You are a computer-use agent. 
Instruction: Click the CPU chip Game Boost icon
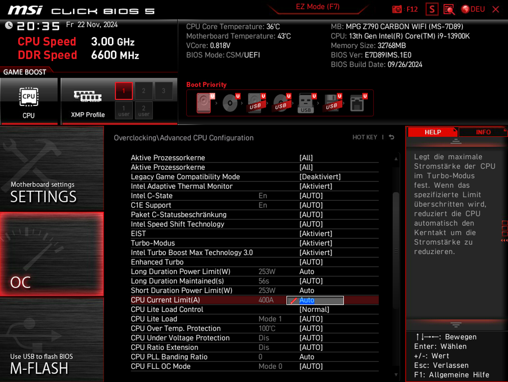point(29,97)
